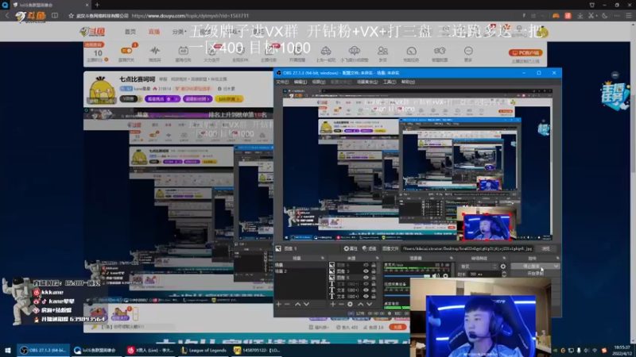Open the browser download icon

(x=580, y=16)
